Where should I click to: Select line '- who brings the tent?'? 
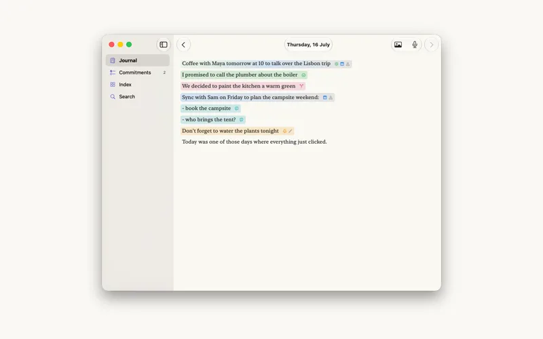[213, 120]
